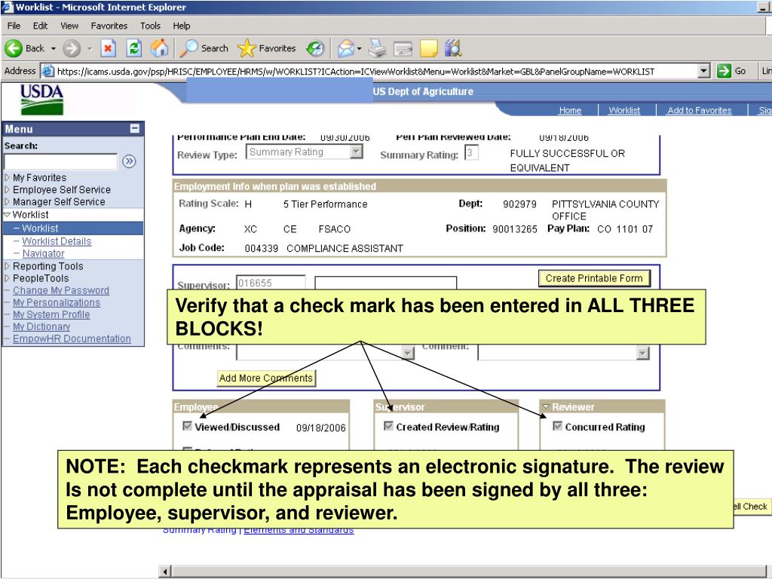The height and width of the screenshot is (579, 772).
Task: Click the Edit page icon in toolbar
Action: (x=403, y=48)
